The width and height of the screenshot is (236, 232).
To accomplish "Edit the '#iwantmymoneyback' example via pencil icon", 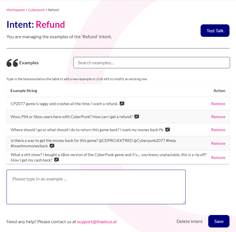I will (52, 146).
